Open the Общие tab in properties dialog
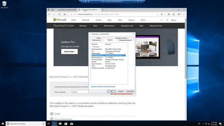224x126 pixels. (99, 38)
